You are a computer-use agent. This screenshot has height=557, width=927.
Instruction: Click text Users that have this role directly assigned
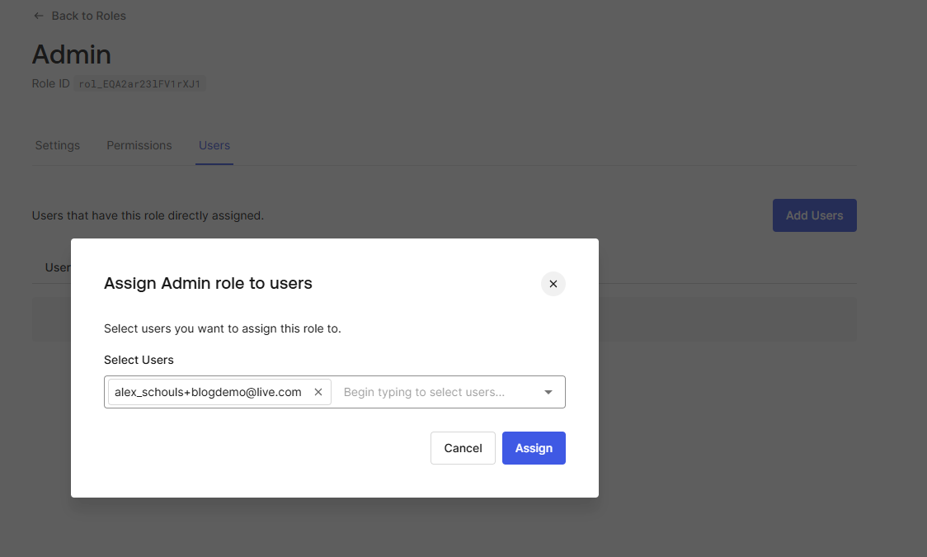[148, 216]
